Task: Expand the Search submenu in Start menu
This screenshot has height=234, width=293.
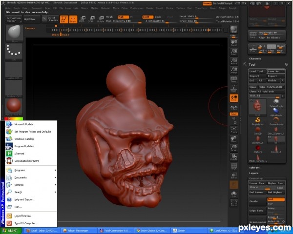Action: pos(31,192)
